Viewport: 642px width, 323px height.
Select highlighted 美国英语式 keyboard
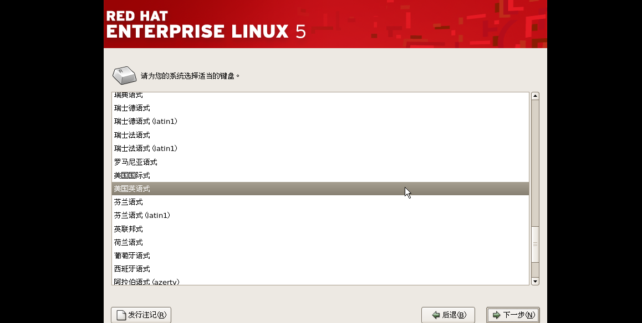click(x=132, y=189)
